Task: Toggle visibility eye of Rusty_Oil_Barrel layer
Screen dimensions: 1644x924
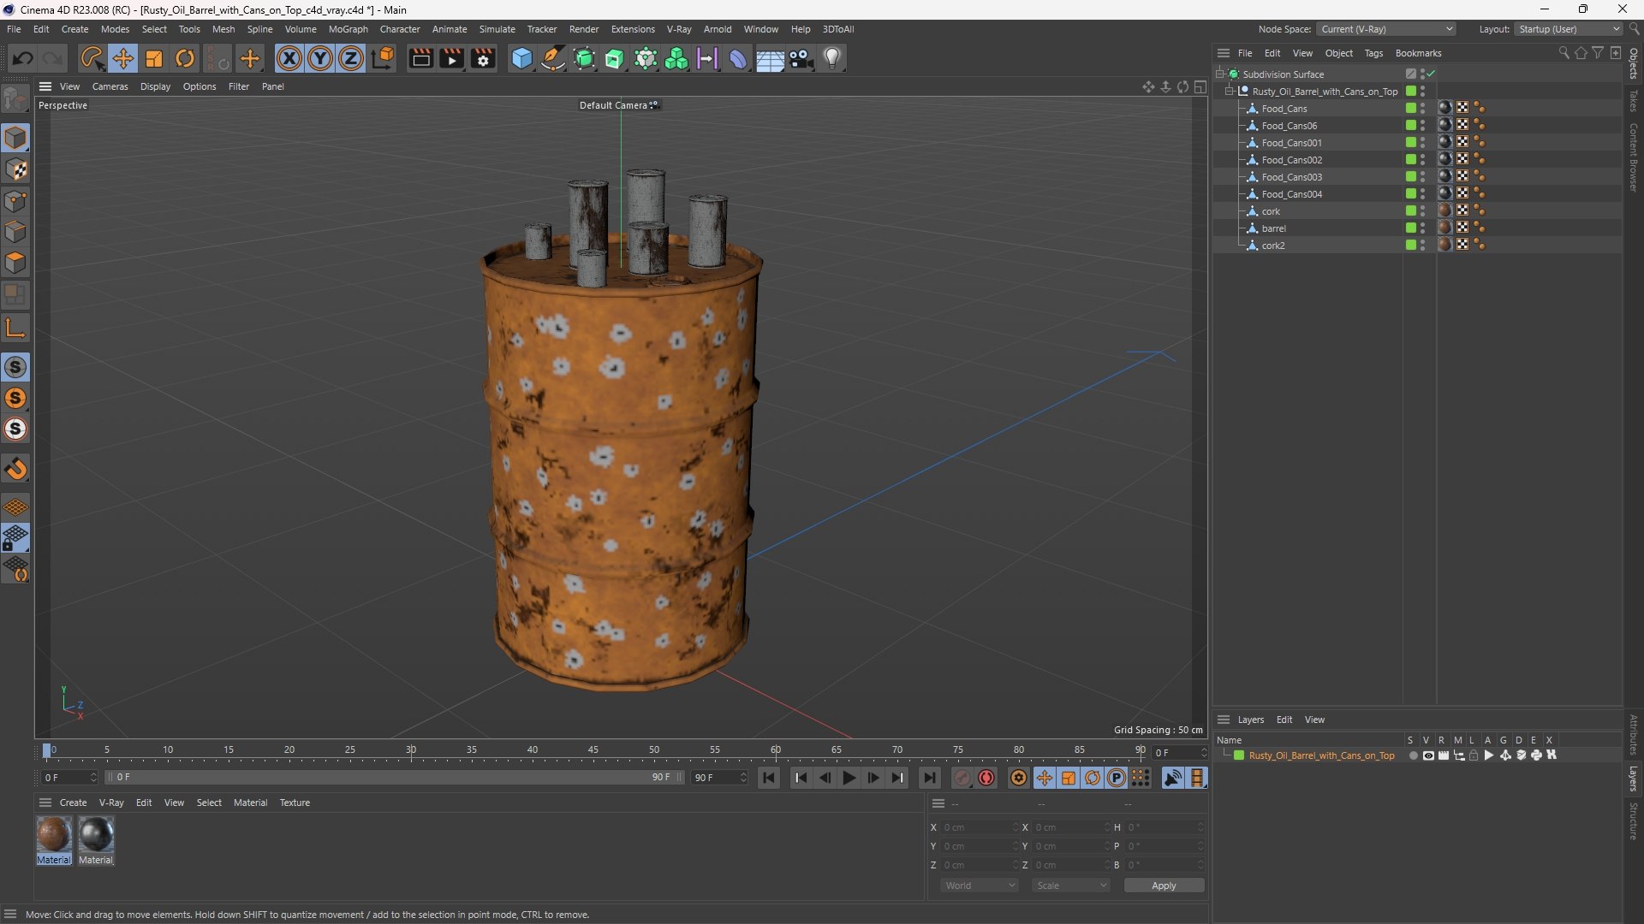Action: coord(1427,755)
